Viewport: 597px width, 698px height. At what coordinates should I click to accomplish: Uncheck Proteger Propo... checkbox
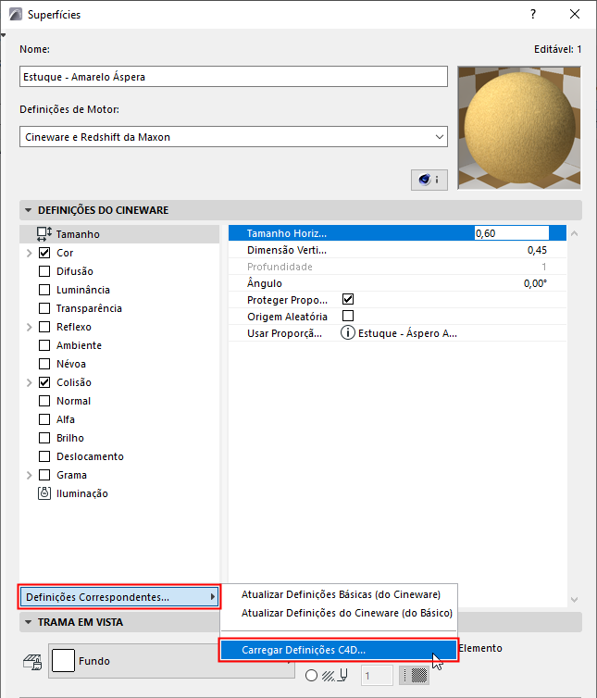point(348,299)
